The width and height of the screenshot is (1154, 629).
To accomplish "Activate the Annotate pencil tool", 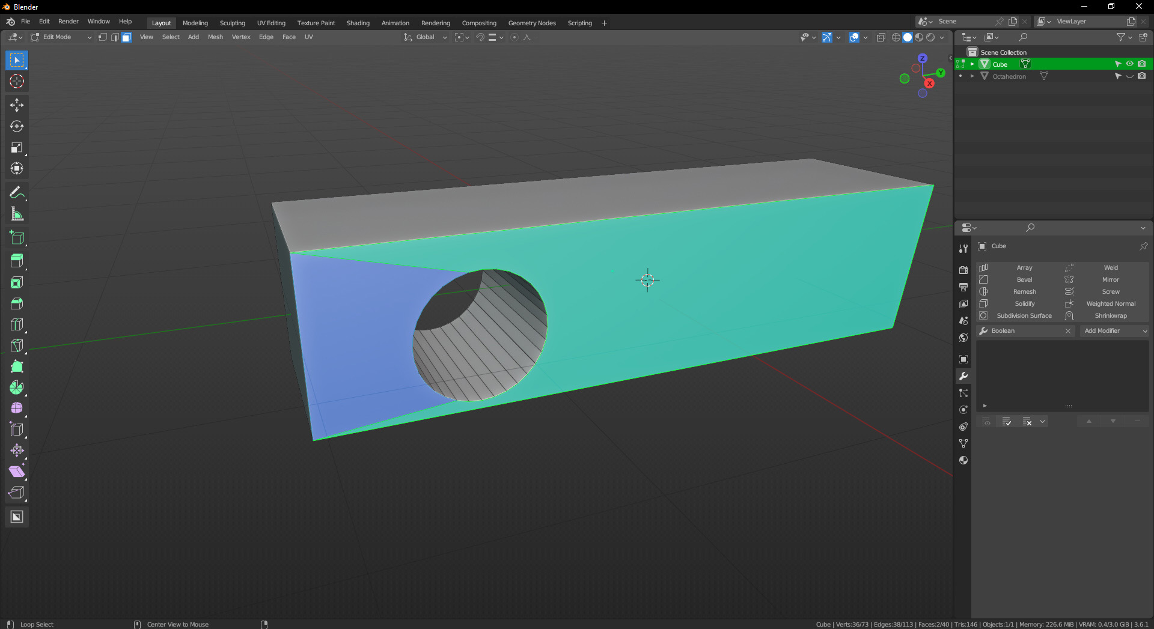I will (17, 193).
